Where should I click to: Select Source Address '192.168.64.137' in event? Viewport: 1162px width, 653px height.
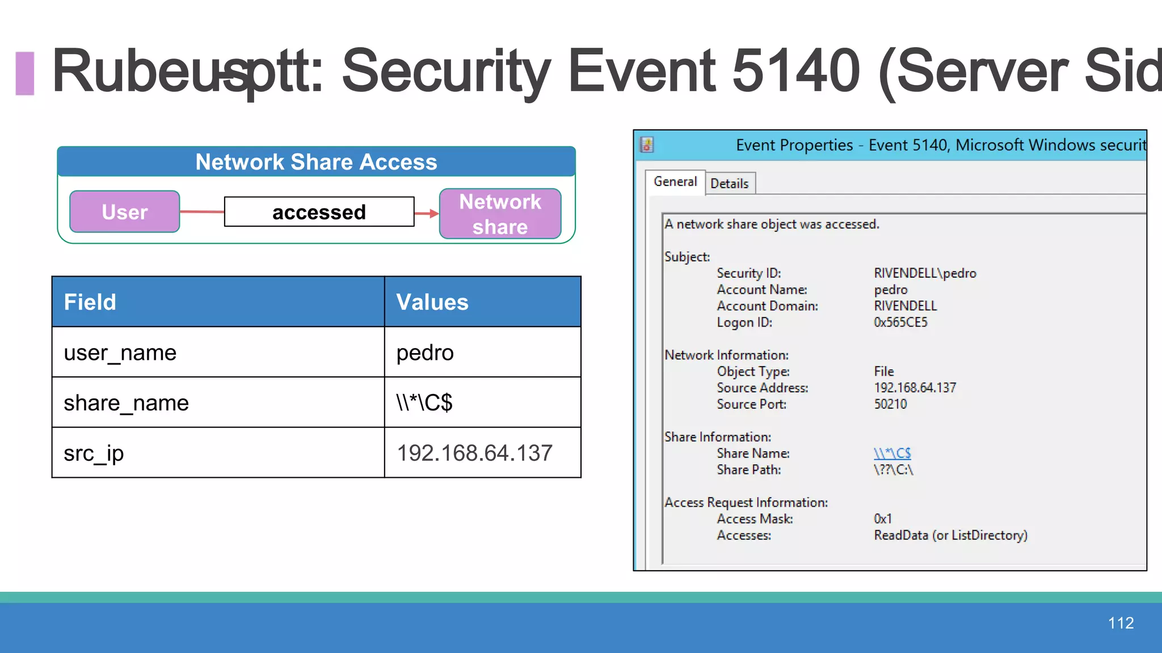pos(915,388)
